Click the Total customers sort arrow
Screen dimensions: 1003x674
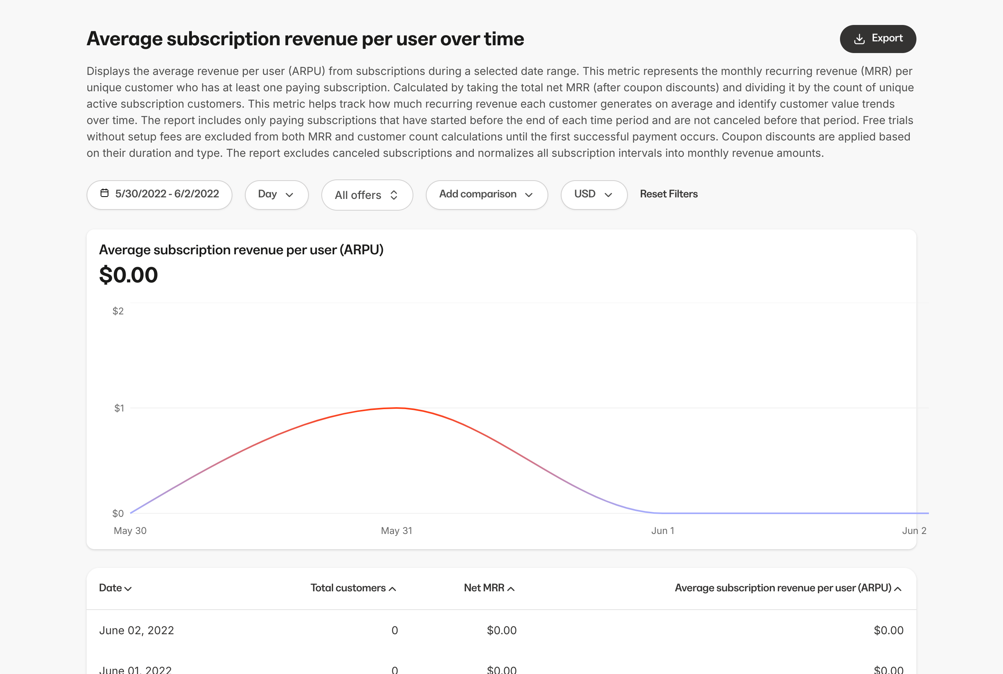pyautogui.click(x=392, y=589)
